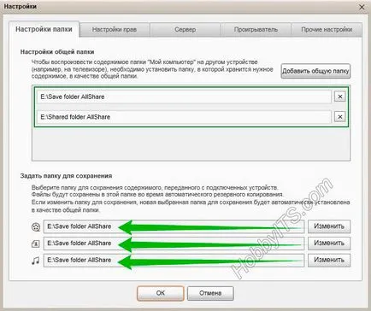Go to the Проигрыватель tab

click(x=256, y=30)
